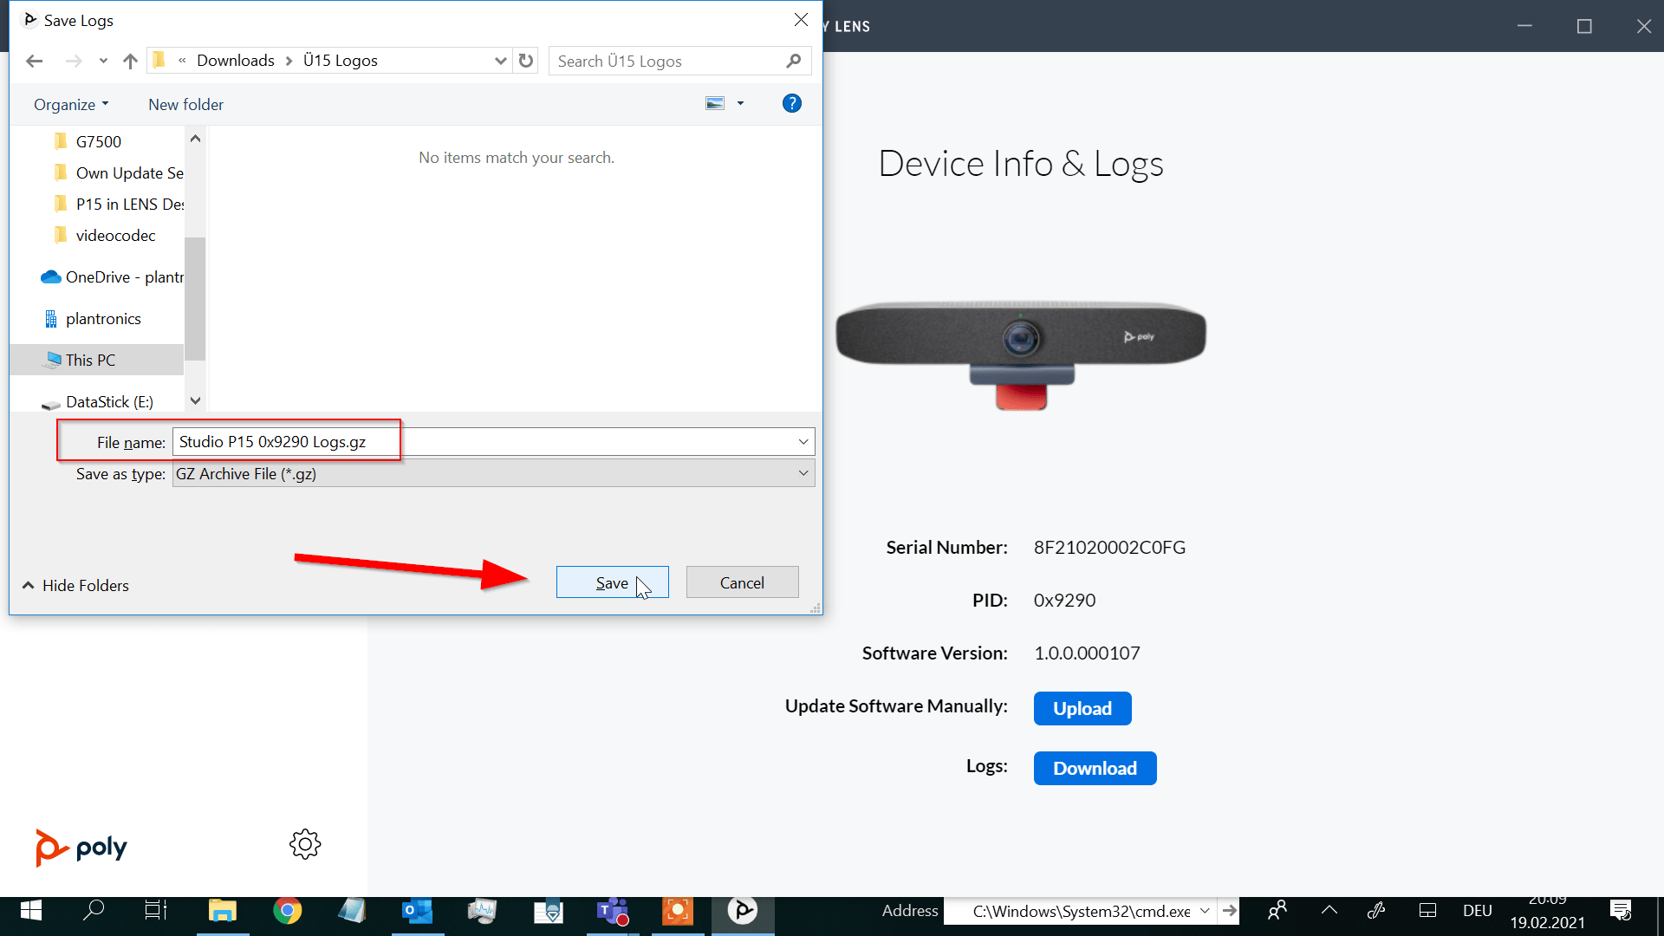The image size is (1664, 936).
Task: Select plantronics in navigation tree
Action: coord(92,318)
